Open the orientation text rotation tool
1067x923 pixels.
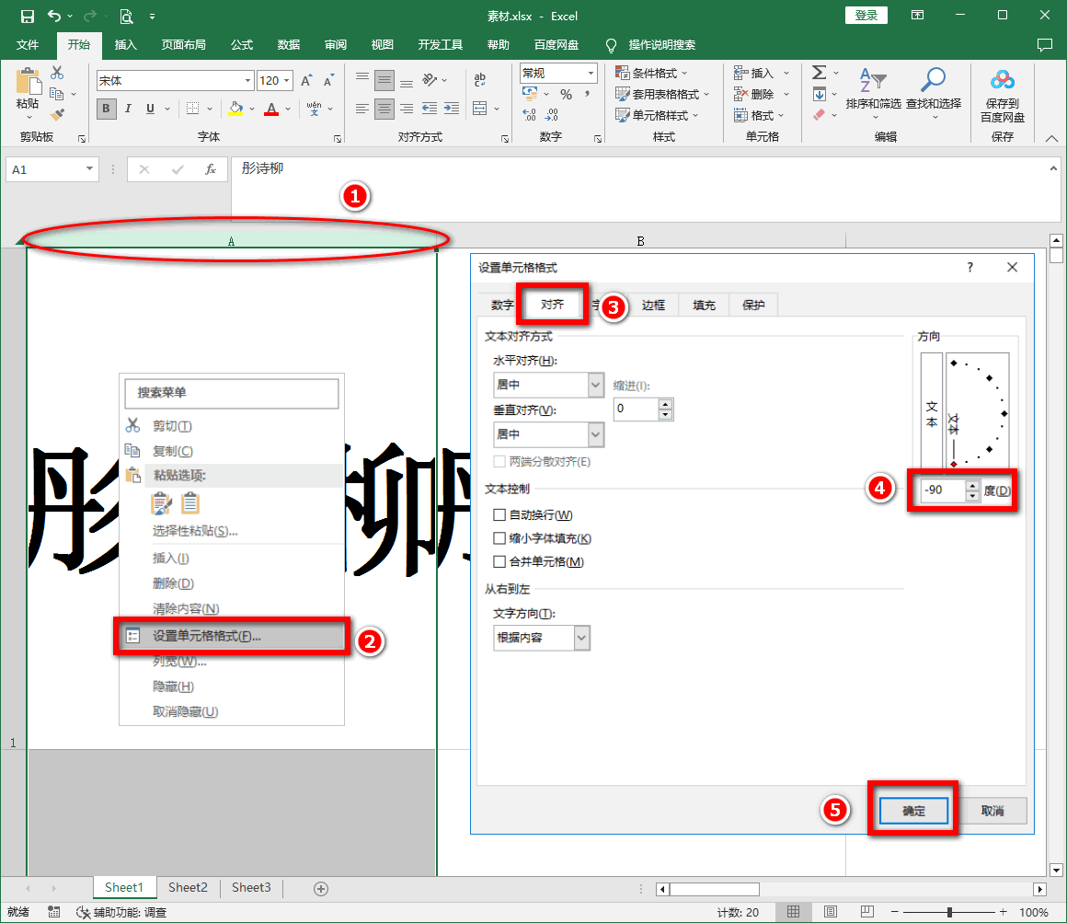[x=430, y=80]
